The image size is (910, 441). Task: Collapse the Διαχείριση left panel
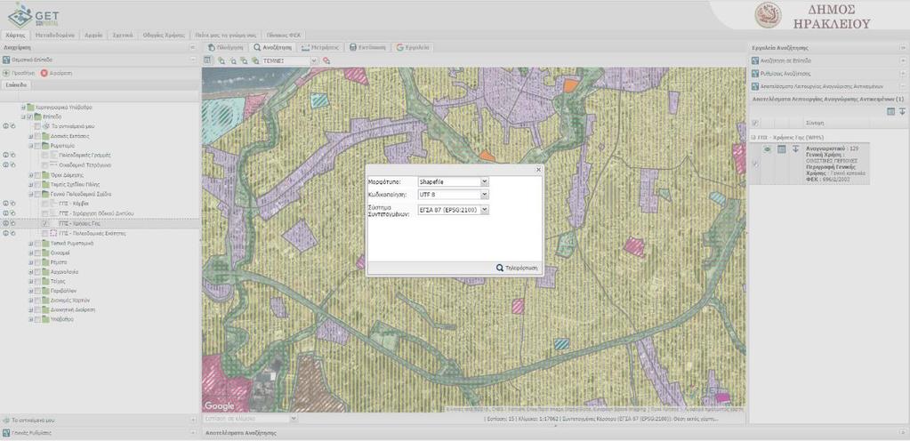193,48
